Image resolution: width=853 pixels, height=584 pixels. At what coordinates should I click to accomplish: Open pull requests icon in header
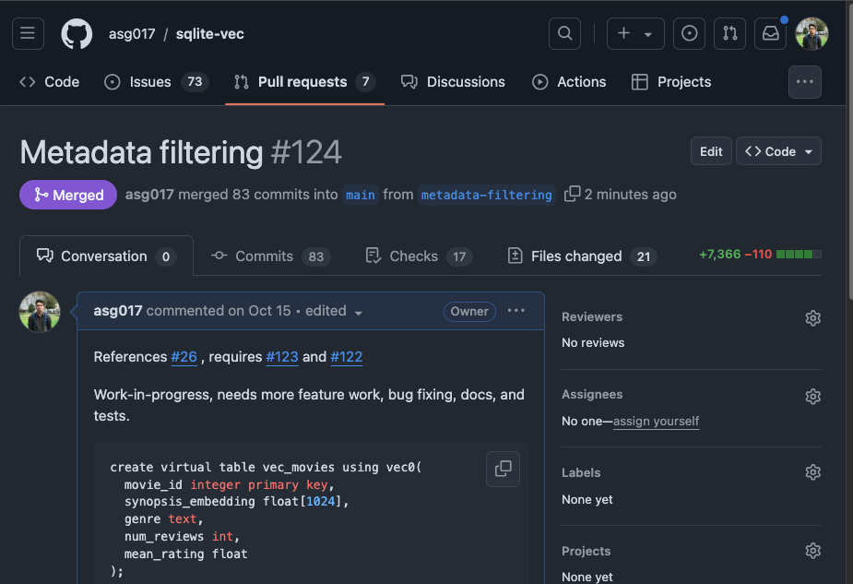click(729, 34)
